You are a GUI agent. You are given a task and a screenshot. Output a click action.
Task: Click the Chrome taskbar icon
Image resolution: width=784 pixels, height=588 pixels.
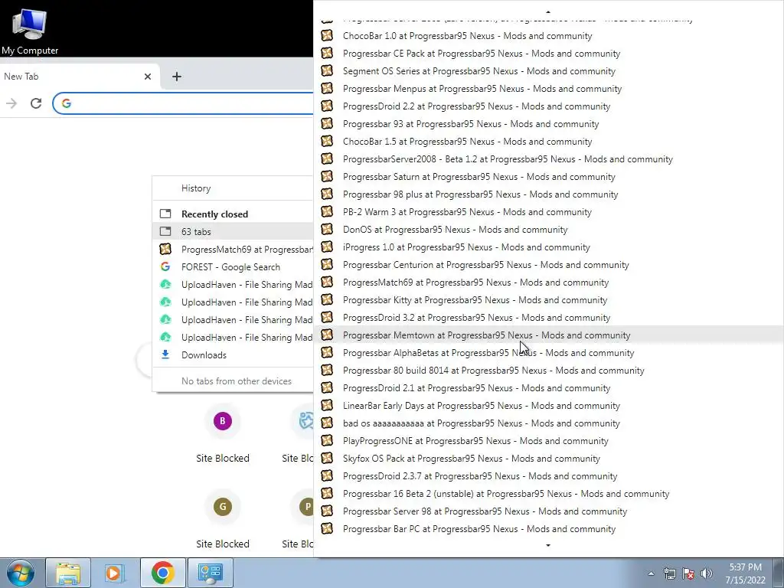[x=162, y=573]
